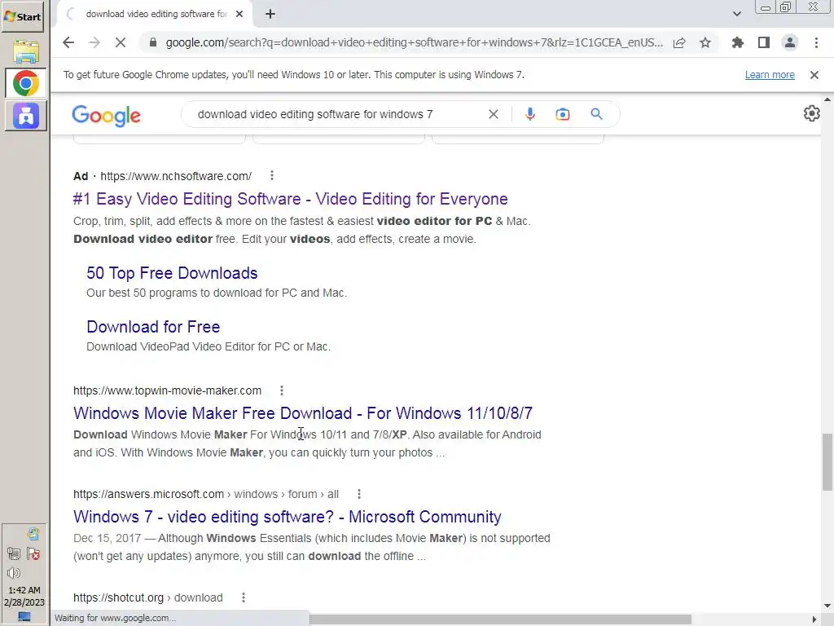The height and width of the screenshot is (626, 834).
Task: Open the 'Learn more' link
Action: click(x=770, y=75)
